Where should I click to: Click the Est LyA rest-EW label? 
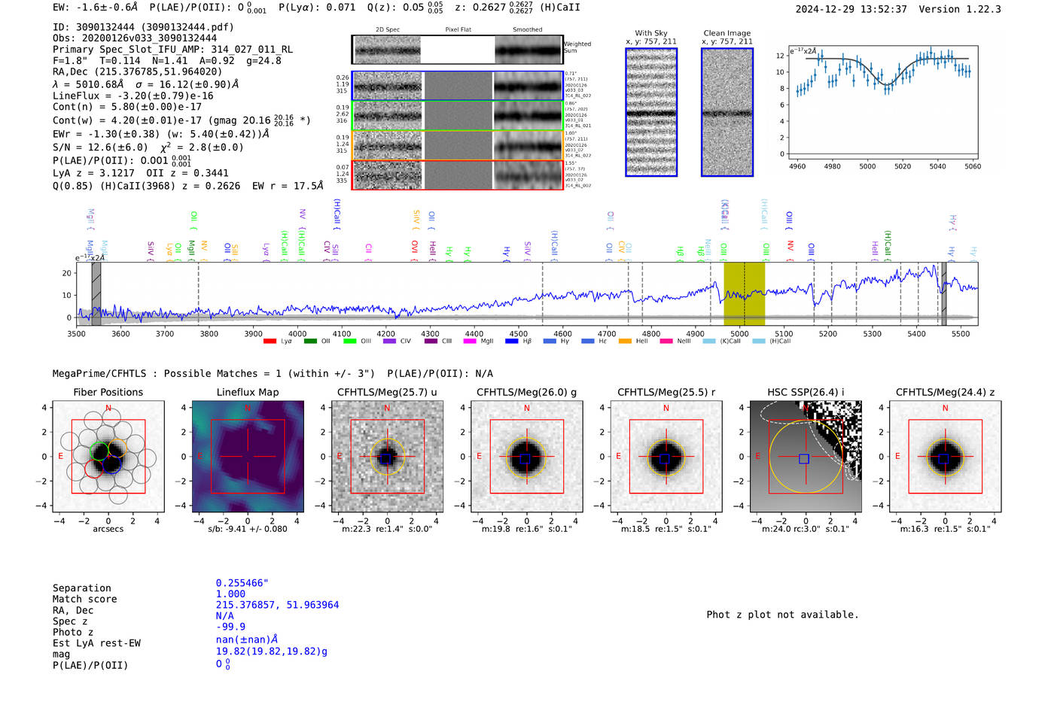tap(96, 643)
